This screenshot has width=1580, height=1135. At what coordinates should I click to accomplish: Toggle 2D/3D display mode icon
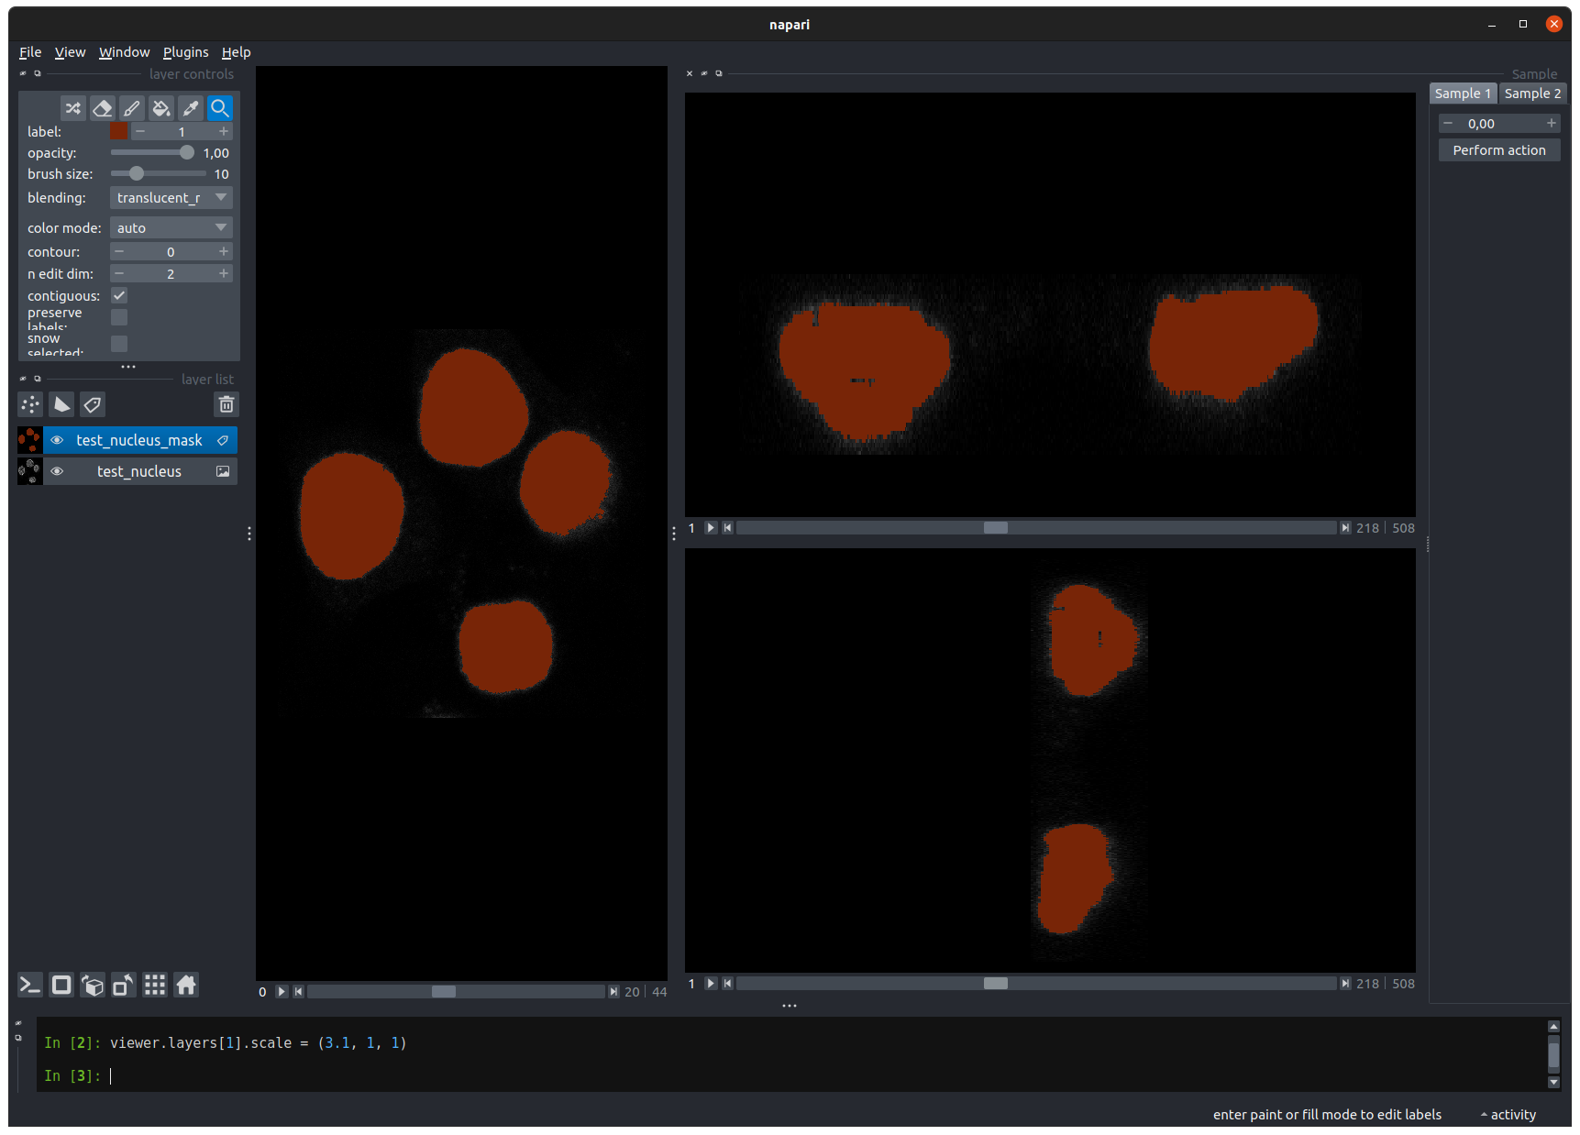point(61,985)
